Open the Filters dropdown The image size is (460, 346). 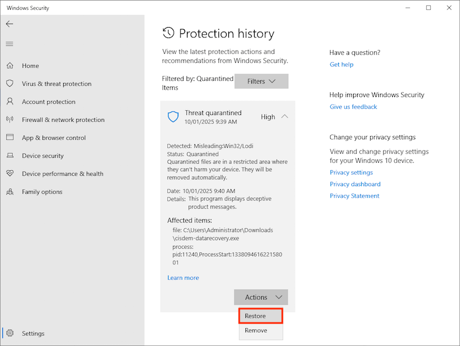click(261, 81)
